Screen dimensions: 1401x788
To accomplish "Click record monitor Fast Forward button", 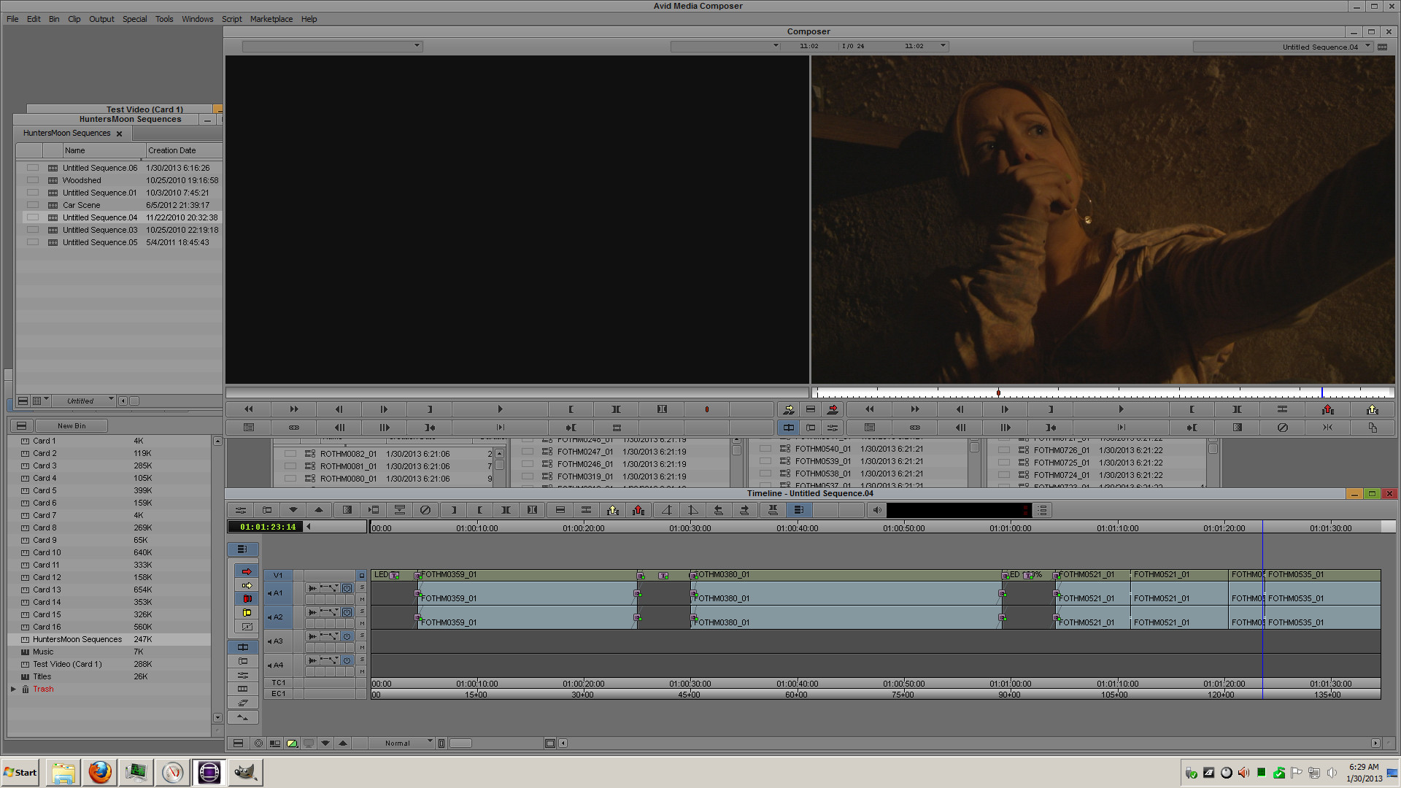I will [x=914, y=409].
